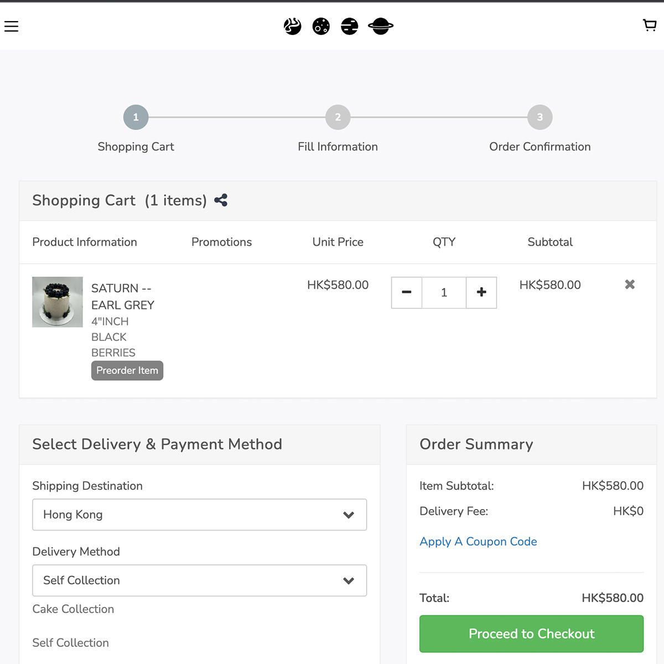Screen dimensions: 664x664
Task: Open the hamburger navigation menu
Action: coord(12,26)
